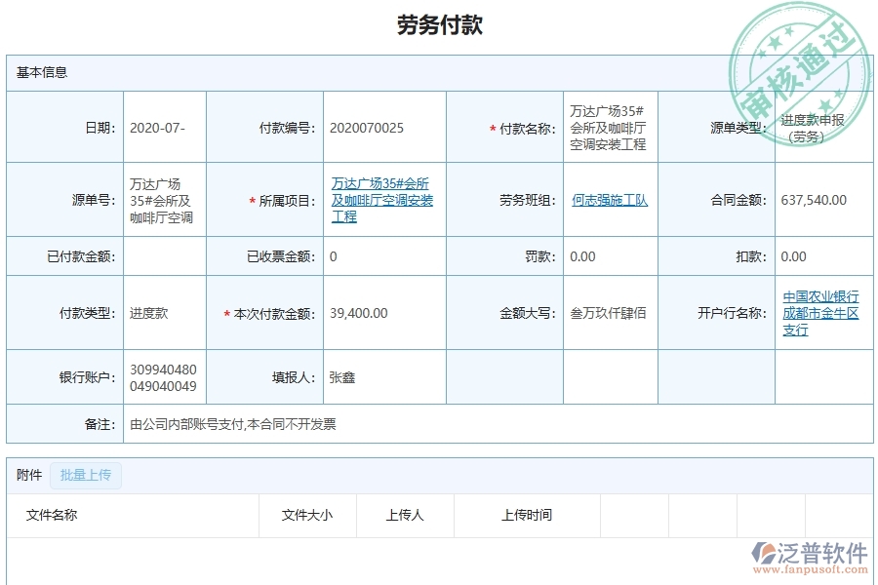Select the 付款编号 value 2020070025

(x=365, y=127)
